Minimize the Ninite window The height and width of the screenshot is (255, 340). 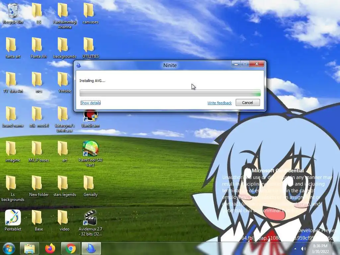236,64
